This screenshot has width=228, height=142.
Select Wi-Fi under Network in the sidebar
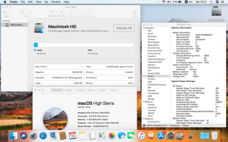[150, 116]
